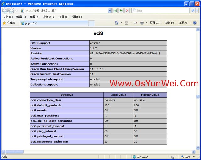This screenshot has height=160, width=201.
Task: Minimize the Internet Explorer window
Action: click(187, 4)
